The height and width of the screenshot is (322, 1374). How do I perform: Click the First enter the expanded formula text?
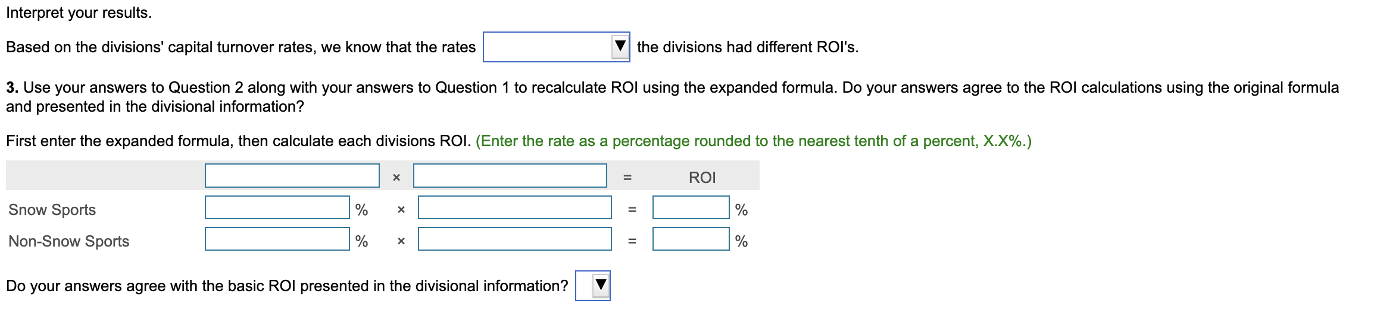239,141
